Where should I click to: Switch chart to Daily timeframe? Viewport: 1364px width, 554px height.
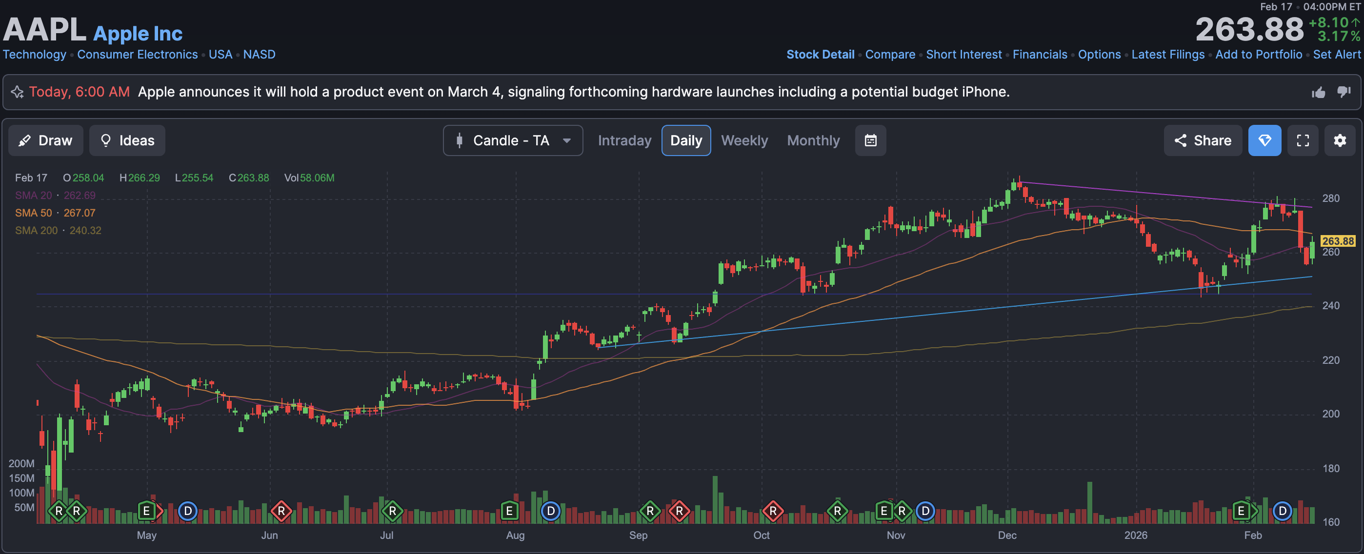(686, 140)
